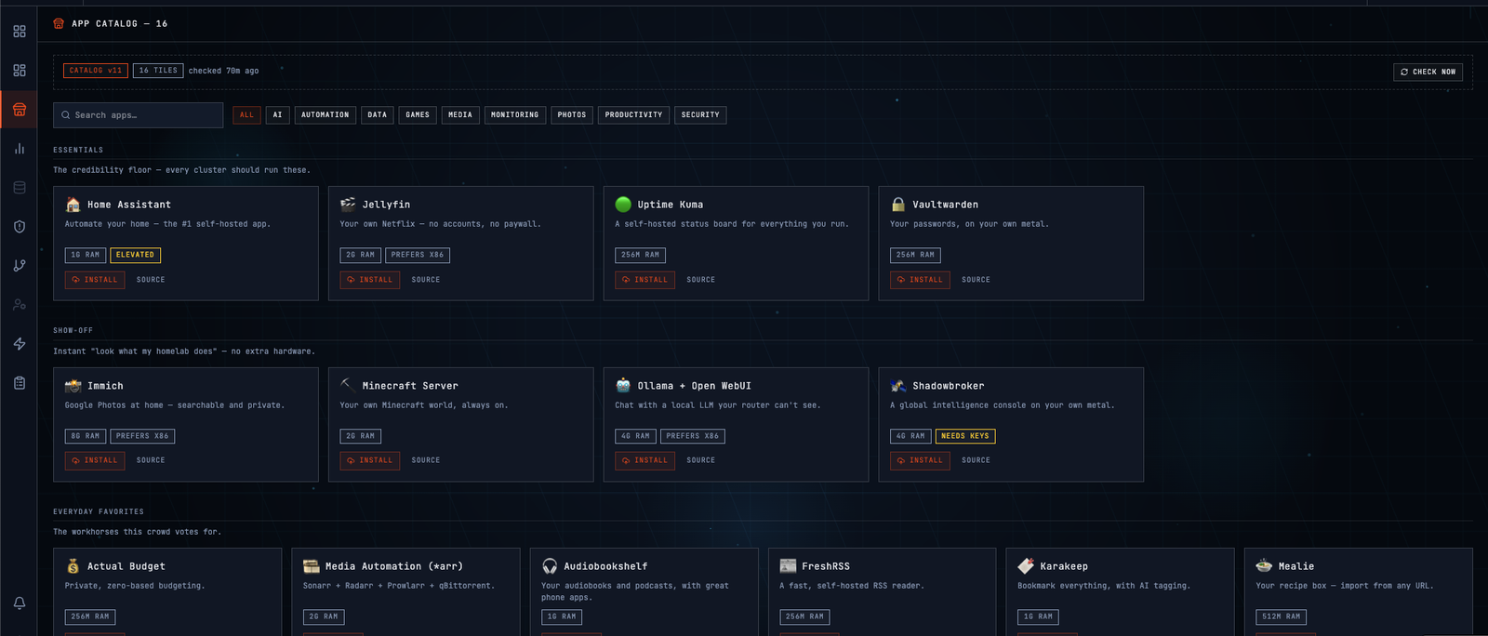Image resolution: width=1488 pixels, height=636 pixels.
Task: View source for Ollama + Open WebUI
Action: (701, 460)
